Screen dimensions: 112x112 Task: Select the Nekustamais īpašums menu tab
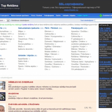(x=20, y=16)
